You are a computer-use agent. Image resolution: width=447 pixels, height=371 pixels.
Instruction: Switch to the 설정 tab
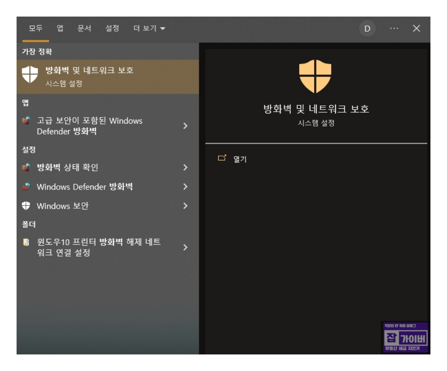pos(112,28)
